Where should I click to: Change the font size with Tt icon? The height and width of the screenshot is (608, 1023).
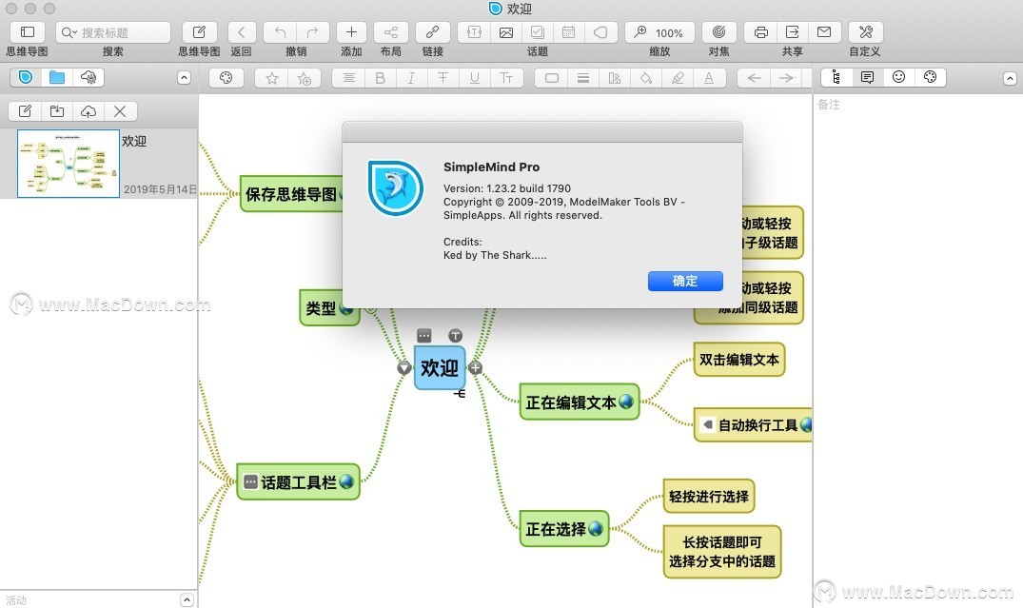tap(506, 78)
